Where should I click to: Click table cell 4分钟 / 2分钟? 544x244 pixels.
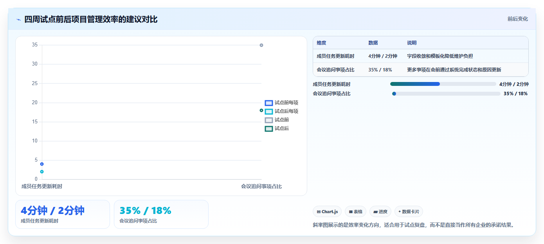(x=383, y=56)
